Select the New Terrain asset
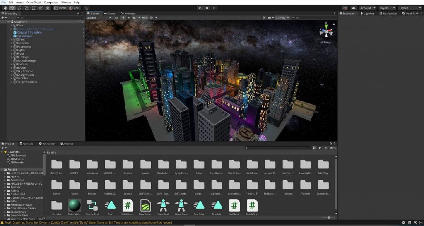Screen dimensions: 424x226 click(x=145, y=207)
